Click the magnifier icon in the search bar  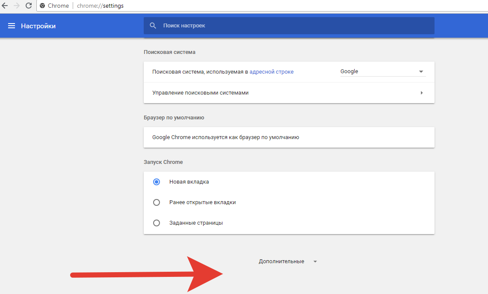pos(153,26)
